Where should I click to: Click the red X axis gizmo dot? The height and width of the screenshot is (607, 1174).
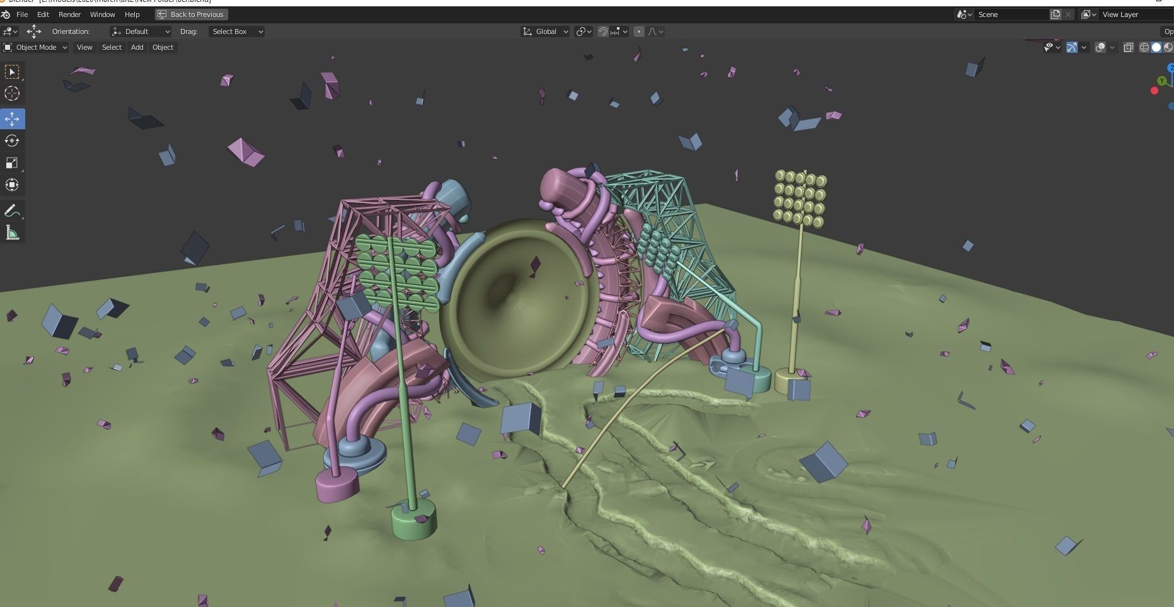click(x=1154, y=91)
